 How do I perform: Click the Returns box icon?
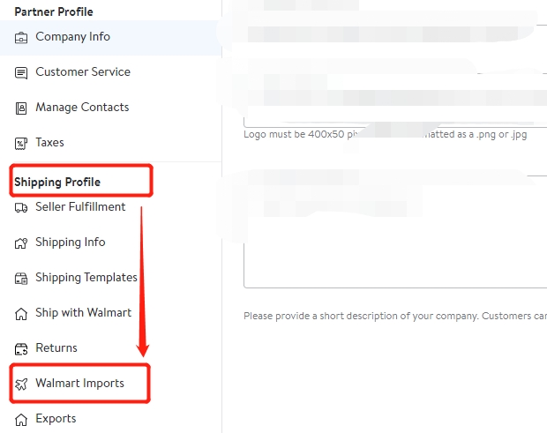(x=21, y=348)
